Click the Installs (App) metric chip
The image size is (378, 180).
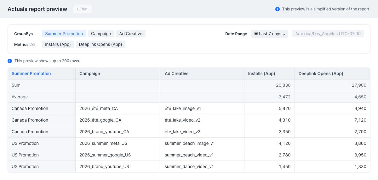58,44
